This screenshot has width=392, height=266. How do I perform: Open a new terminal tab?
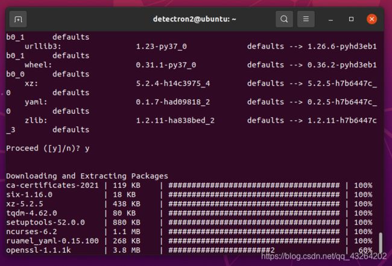click(x=18, y=19)
